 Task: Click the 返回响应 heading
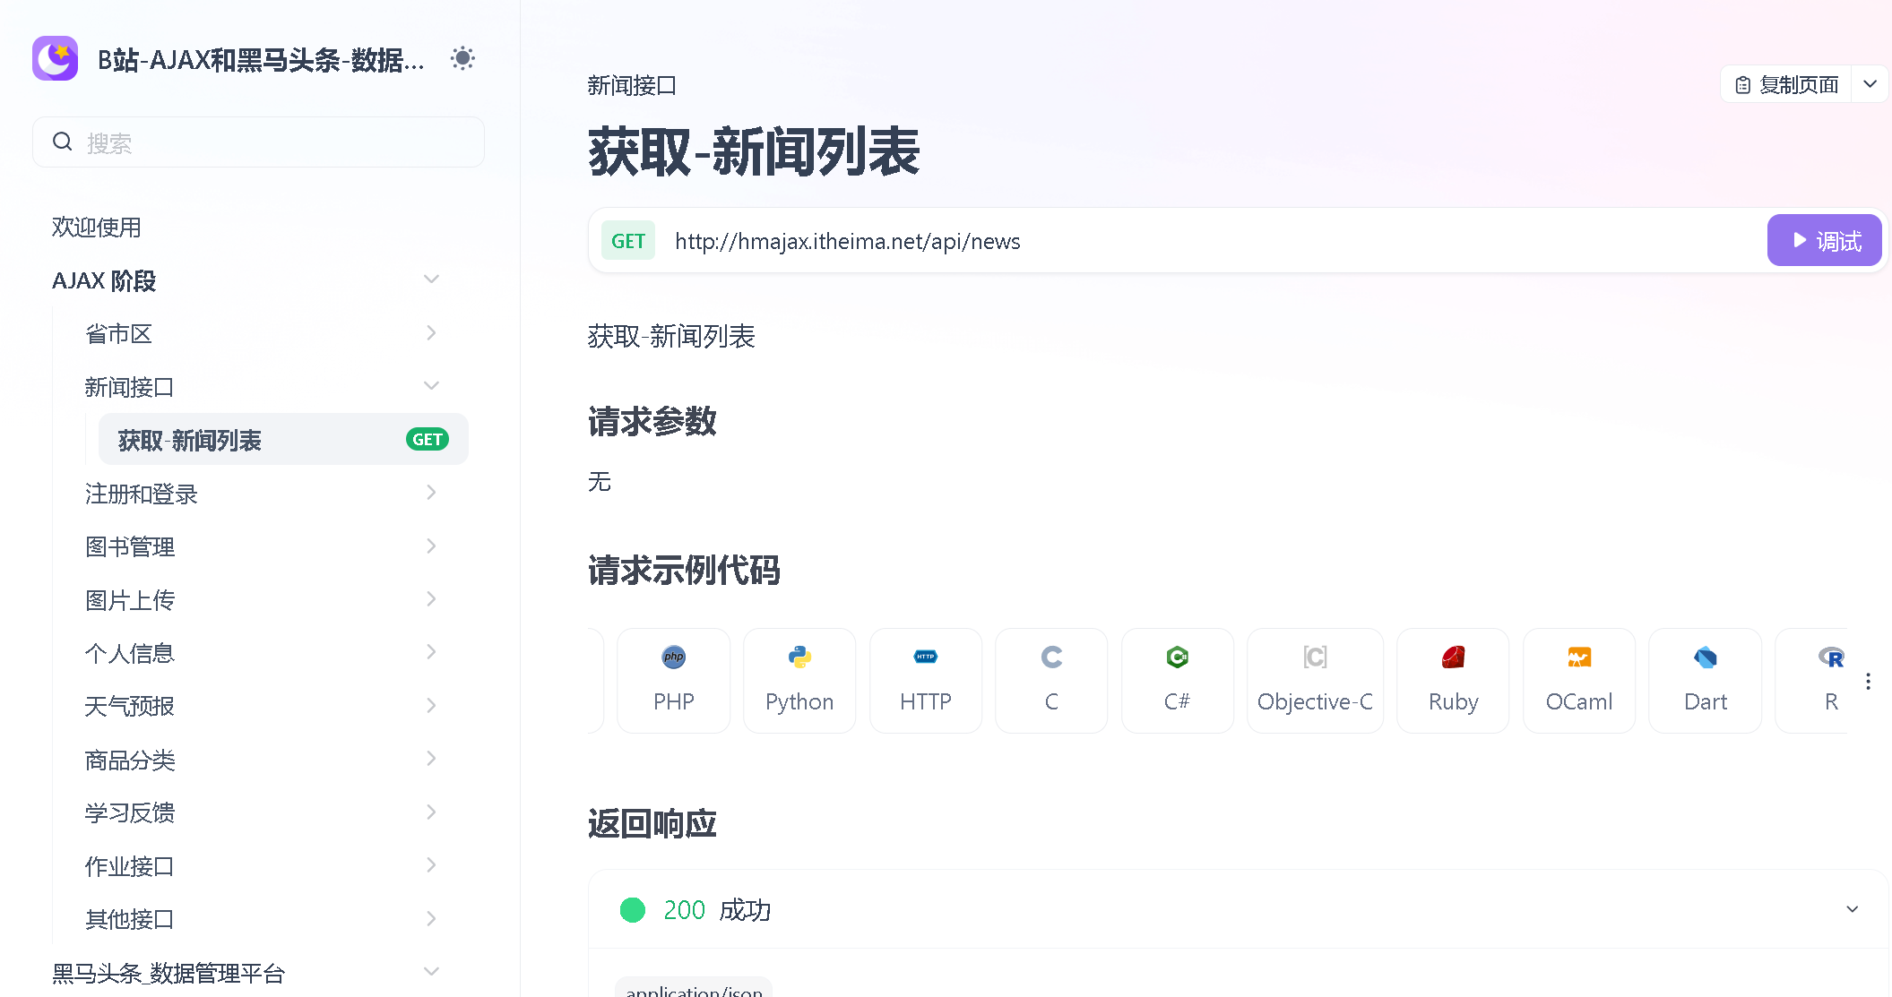click(652, 823)
